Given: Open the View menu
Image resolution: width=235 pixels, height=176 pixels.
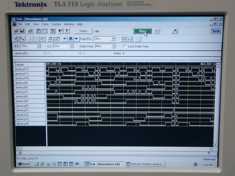Looking at the screenshot, I should tap(36, 24).
